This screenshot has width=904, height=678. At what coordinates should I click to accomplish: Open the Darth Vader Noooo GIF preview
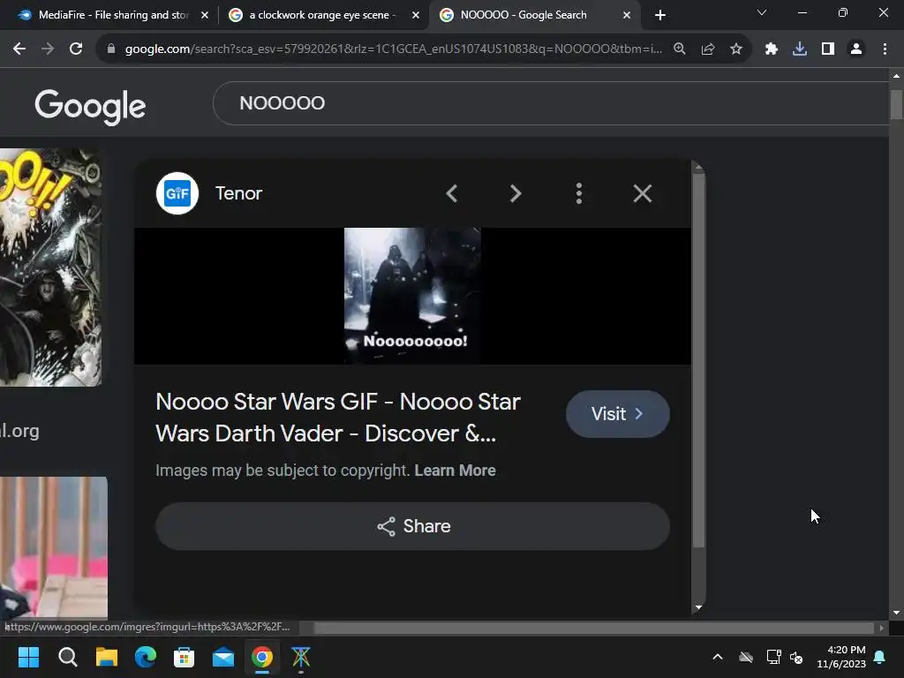coord(412,296)
